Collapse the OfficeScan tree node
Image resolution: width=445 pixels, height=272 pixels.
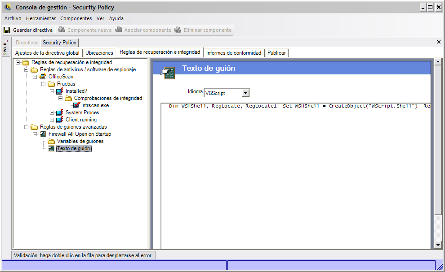pyautogui.click(x=35, y=77)
